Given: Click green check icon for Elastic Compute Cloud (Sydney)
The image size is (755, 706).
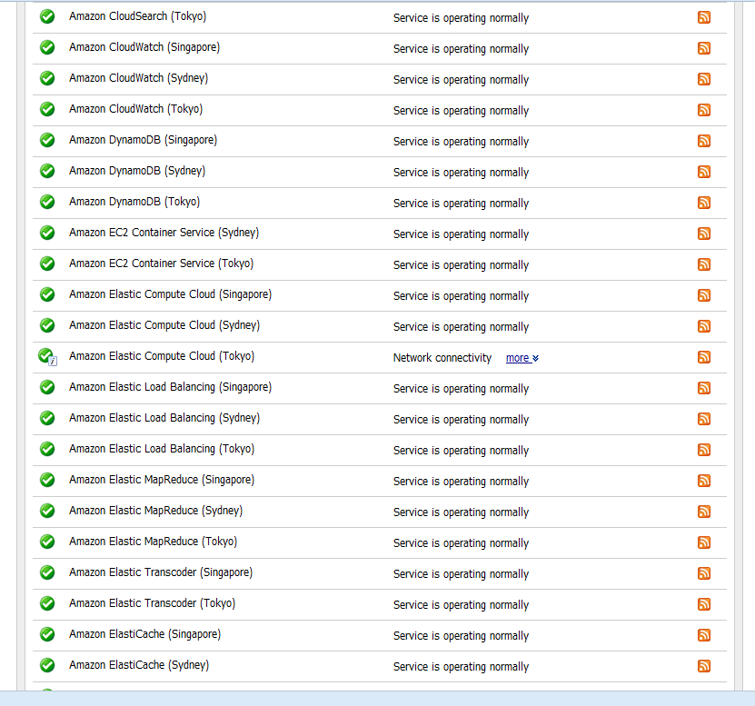Looking at the screenshot, I should pos(47,325).
